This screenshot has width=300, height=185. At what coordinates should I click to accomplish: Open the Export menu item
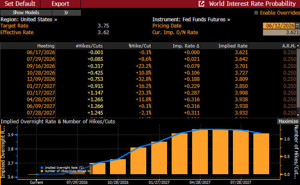(x=60, y=4)
